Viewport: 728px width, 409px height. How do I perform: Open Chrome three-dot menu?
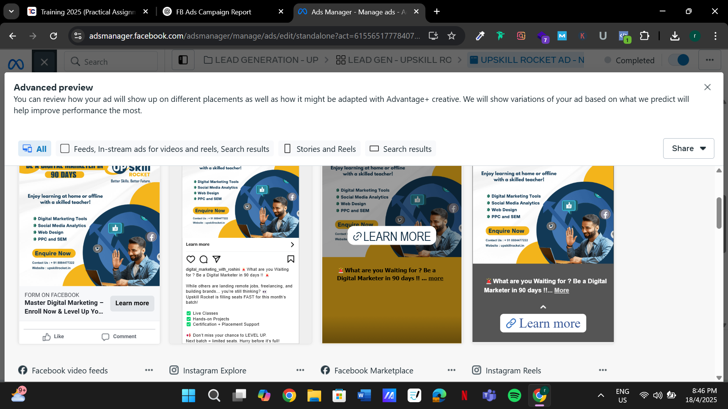715,36
